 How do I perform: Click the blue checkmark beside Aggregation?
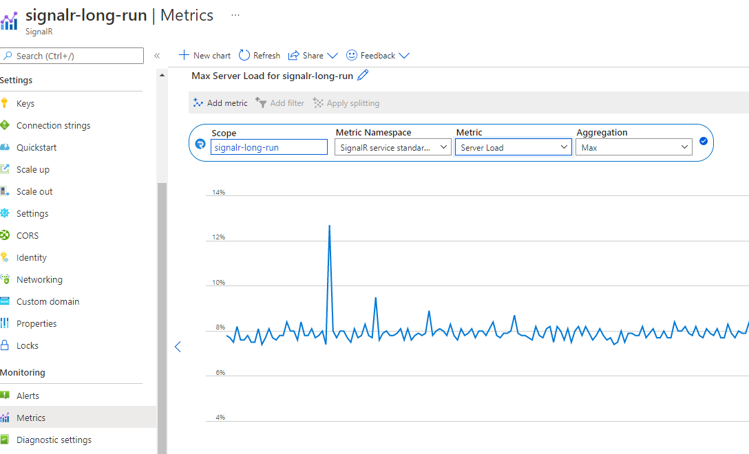703,140
